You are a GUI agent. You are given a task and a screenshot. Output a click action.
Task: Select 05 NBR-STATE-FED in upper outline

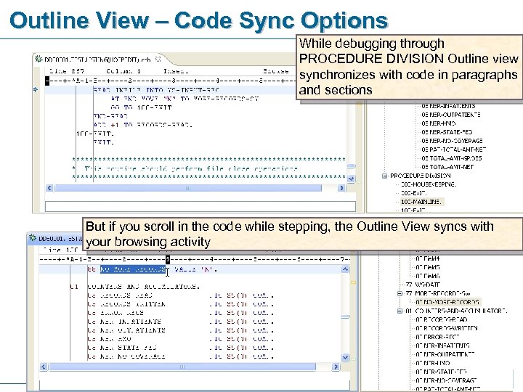click(447, 132)
